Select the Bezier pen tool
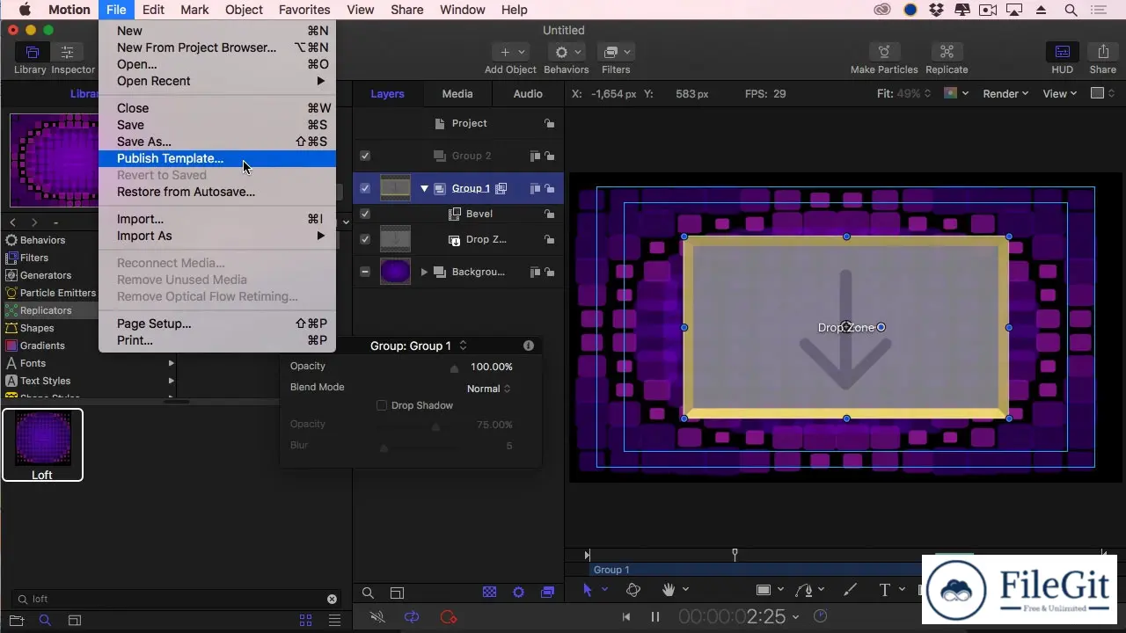 coord(804,590)
